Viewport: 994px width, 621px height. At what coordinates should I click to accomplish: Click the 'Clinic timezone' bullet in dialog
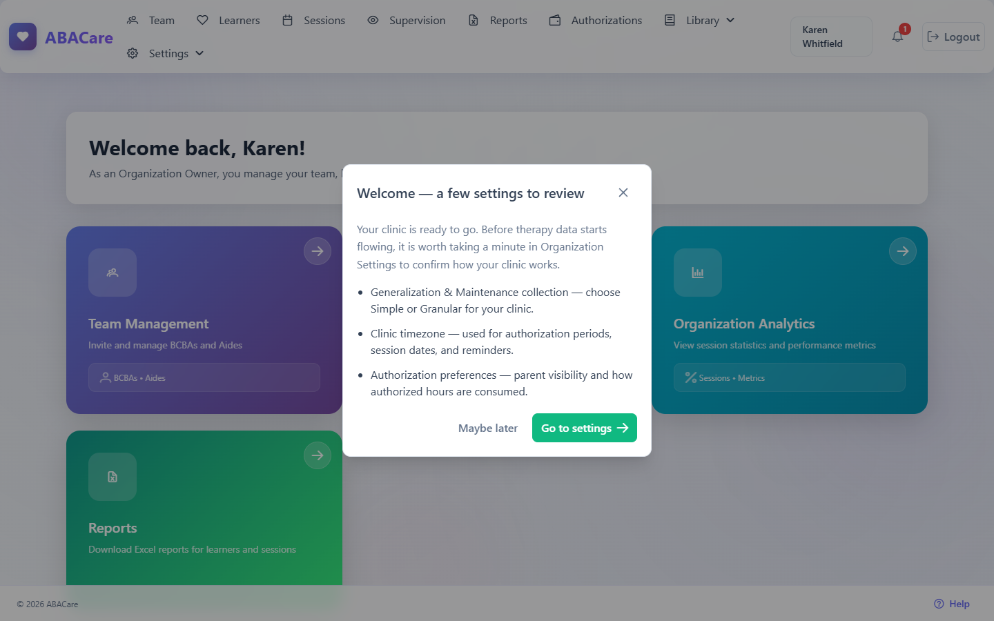click(491, 342)
